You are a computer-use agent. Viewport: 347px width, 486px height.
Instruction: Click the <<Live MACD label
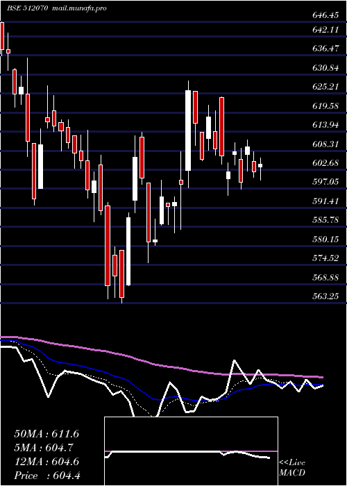coord(292,468)
